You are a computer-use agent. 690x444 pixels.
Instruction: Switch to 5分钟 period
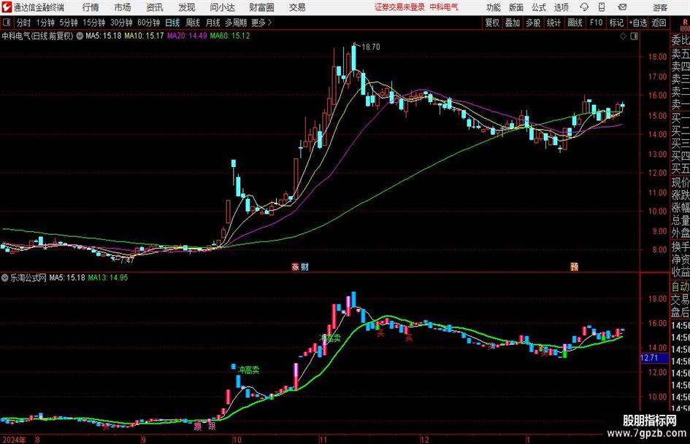[69, 23]
